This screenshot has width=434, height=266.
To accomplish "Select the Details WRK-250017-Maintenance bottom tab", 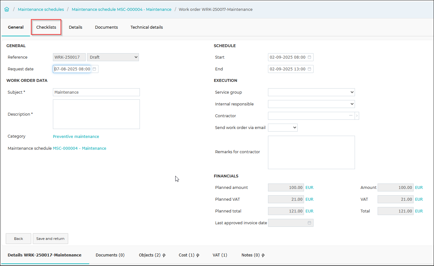I will coord(45,255).
